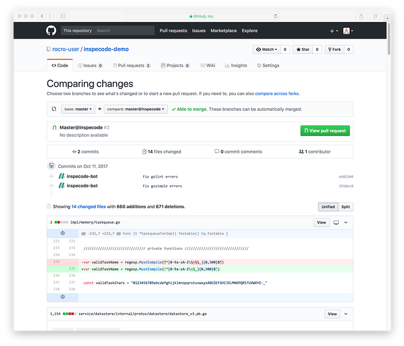Open the 14 changed files link
Screen dimensions: 404x346
point(88,206)
